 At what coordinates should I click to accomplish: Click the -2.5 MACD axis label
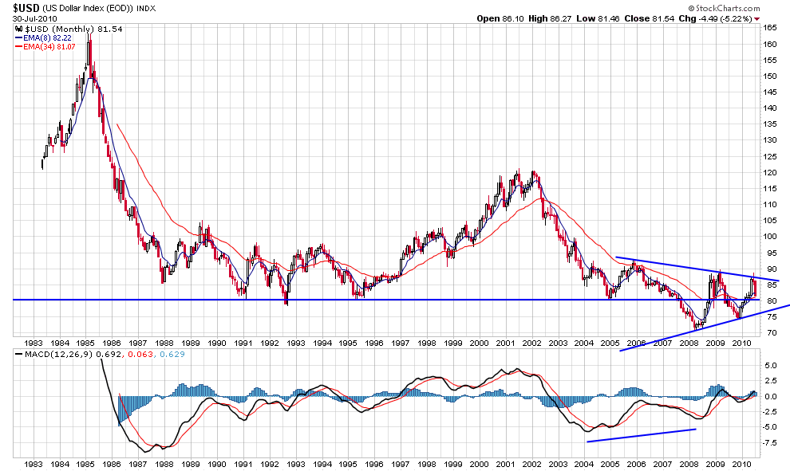point(770,411)
